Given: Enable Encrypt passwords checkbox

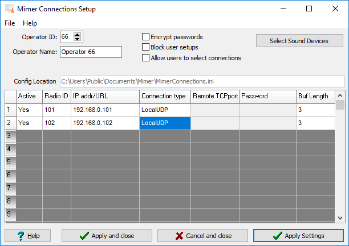Looking at the screenshot, I should [145, 36].
